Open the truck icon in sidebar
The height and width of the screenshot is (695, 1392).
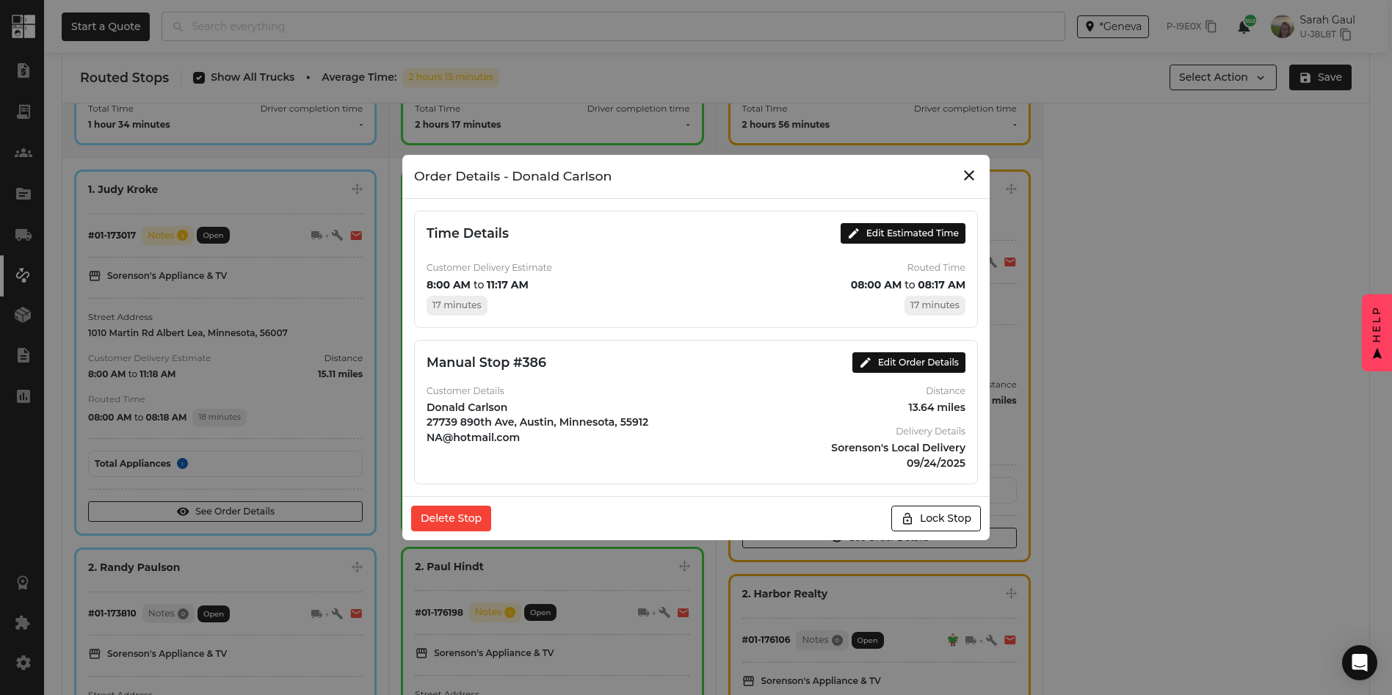tap(23, 235)
